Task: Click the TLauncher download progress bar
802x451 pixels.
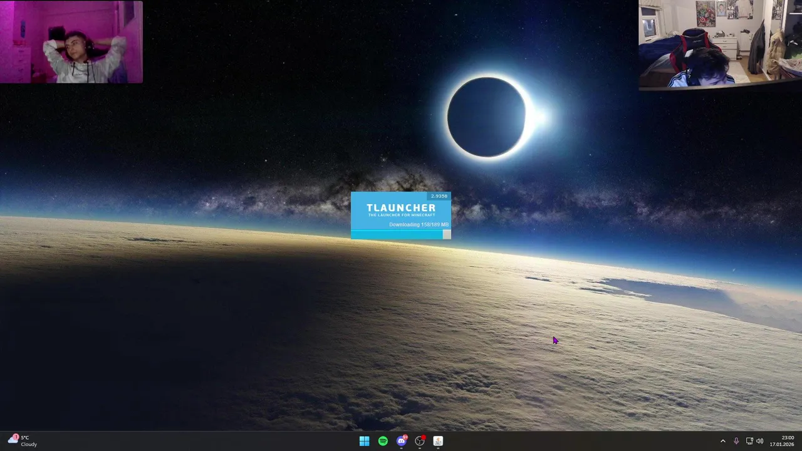Action: pyautogui.click(x=400, y=234)
